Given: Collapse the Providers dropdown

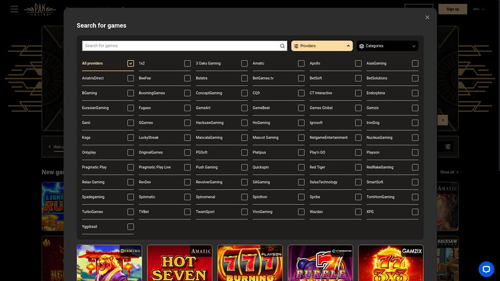Looking at the screenshot, I should (x=348, y=46).
